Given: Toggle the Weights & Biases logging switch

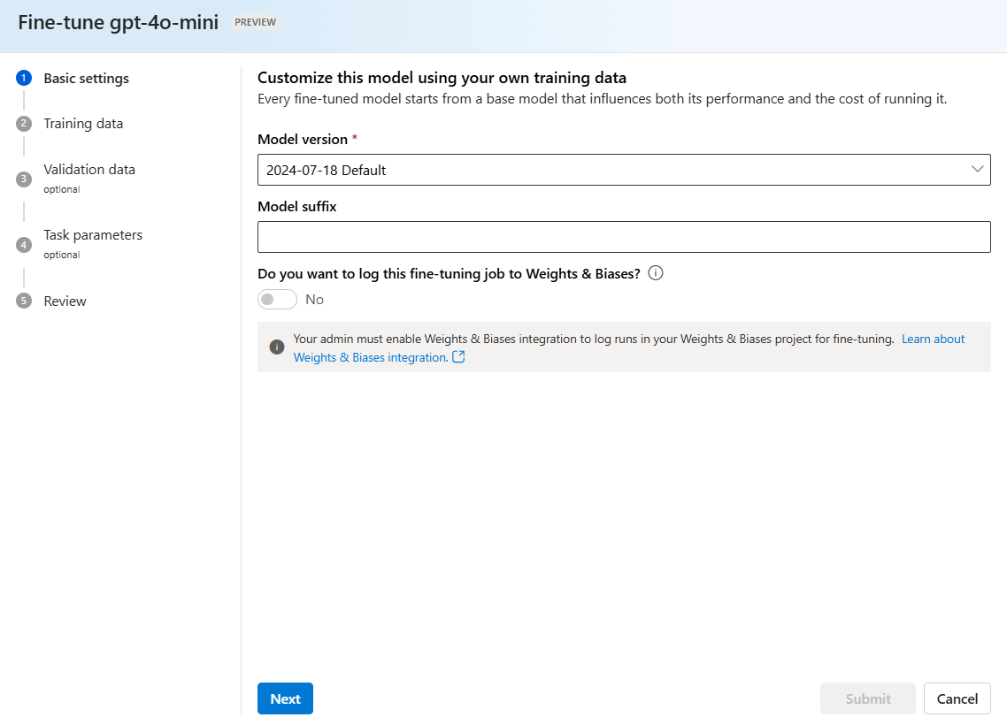Looking at the screenshot, I should click(x=277, y=300).
